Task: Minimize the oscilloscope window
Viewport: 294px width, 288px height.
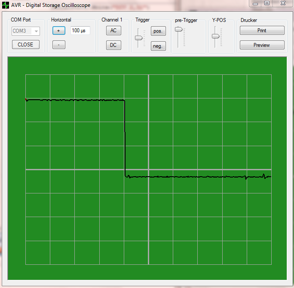Action: [255, 3]
